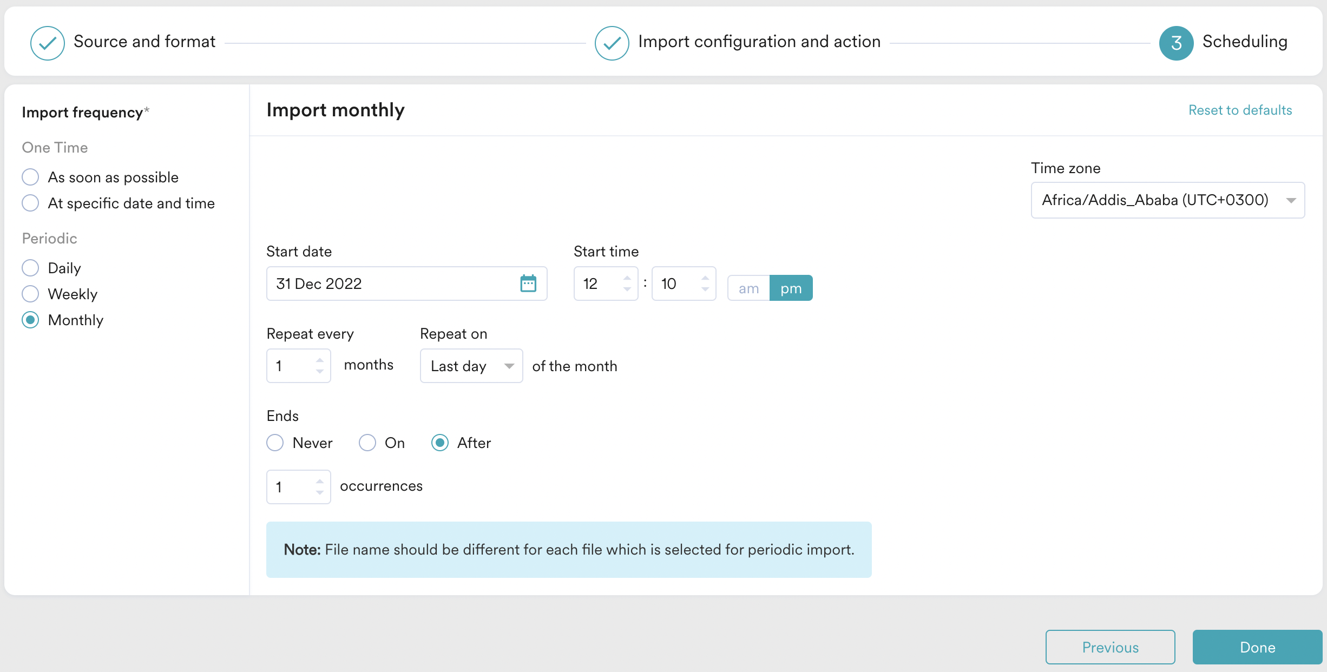The image size is (1327, 672).
Task: Open the Time zone dropdown
Action: coord(1167,200)
